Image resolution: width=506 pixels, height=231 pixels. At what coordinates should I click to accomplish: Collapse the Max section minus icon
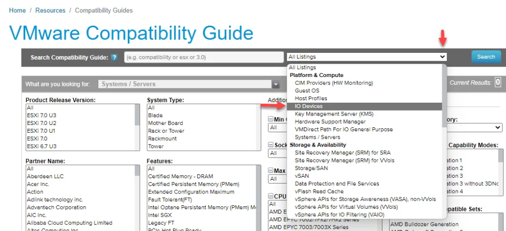pos(270,170)
